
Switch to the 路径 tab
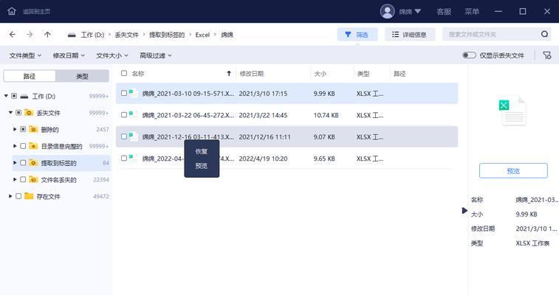(x=30, y=76)
